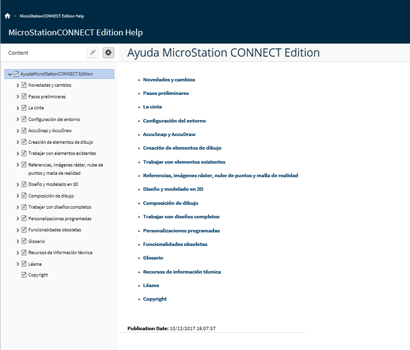Expand the Diseño y modelado en 3D node
Screen dimensions: 410x350
[17, 184]
